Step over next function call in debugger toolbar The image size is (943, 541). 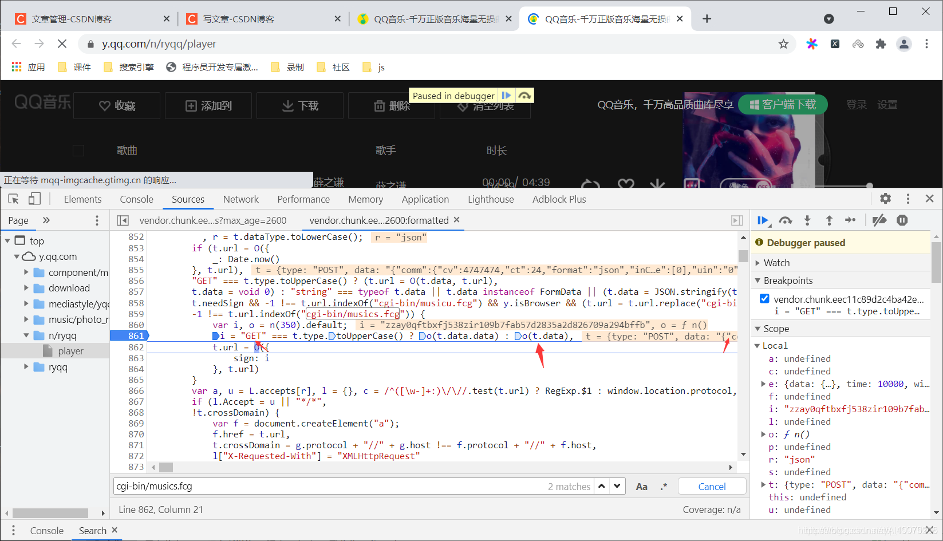[786, 220]
